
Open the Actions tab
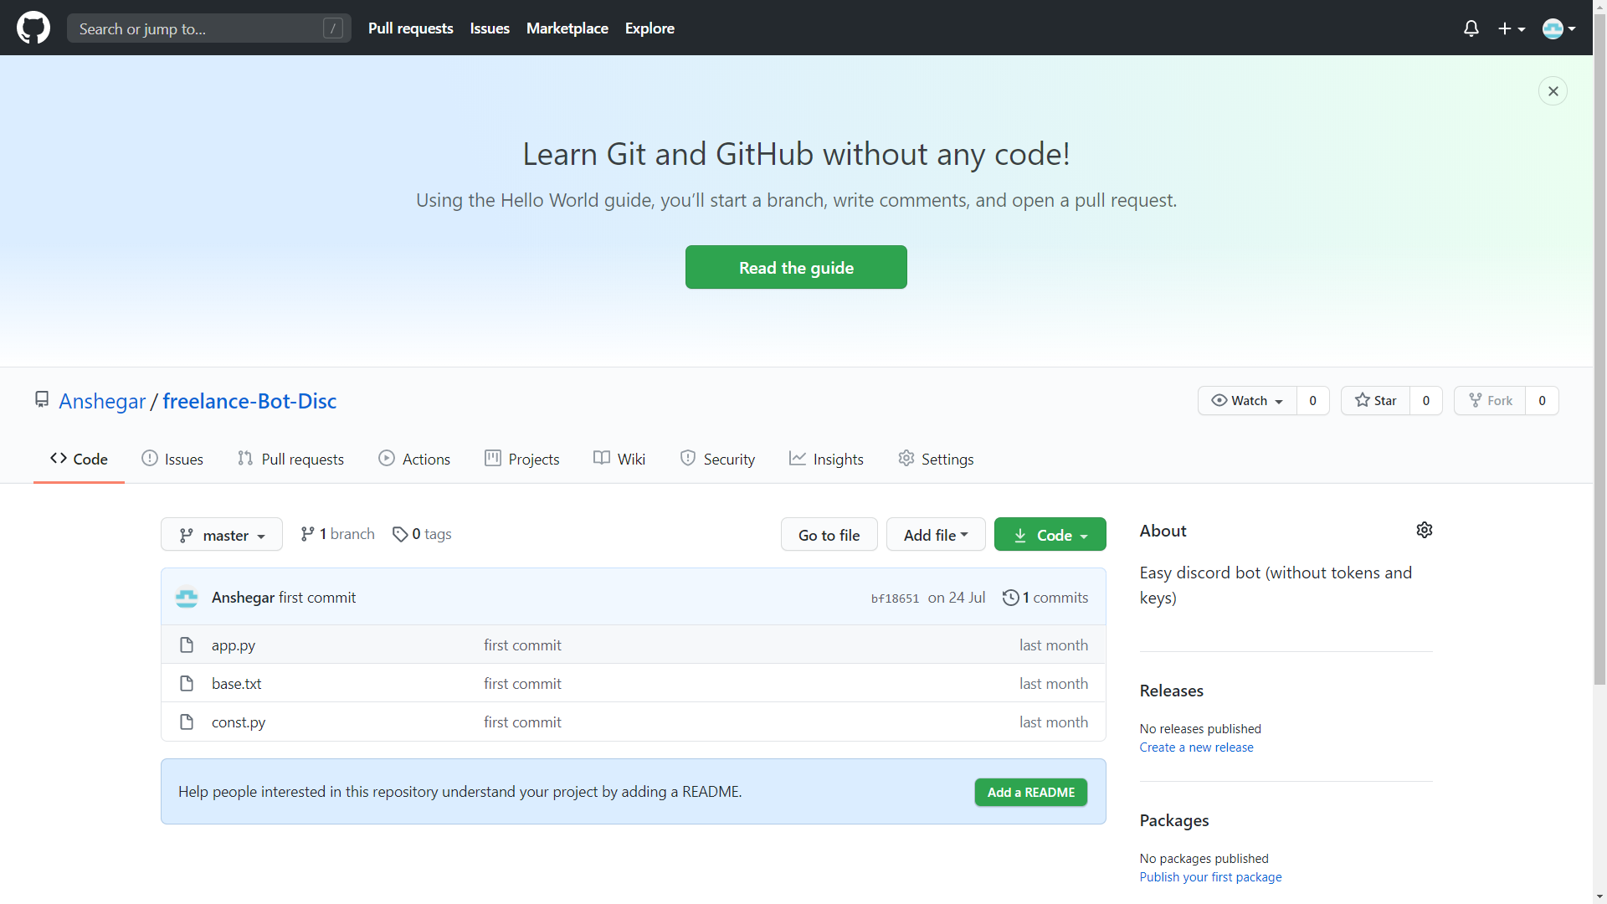(414, 459)
